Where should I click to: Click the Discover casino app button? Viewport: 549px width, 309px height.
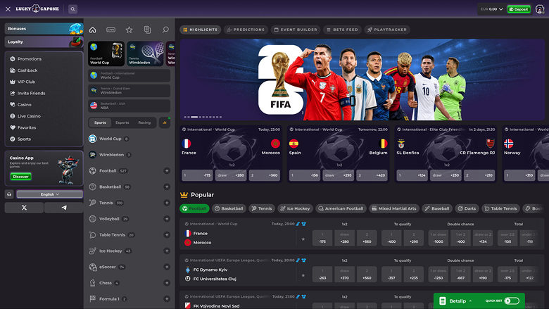coord(21,177)
